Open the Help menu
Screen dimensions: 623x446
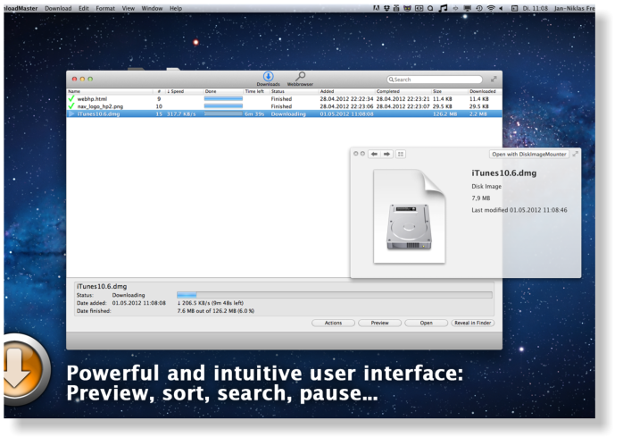(x=176, y=8)
